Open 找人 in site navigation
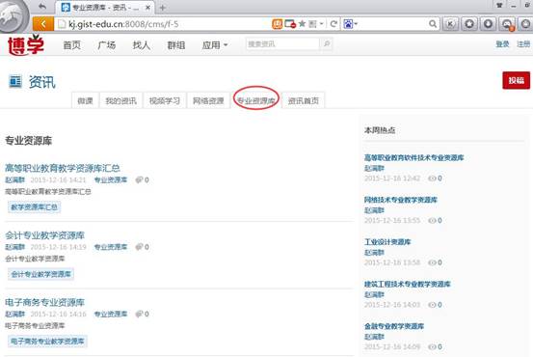 click(x=142, y=45)
